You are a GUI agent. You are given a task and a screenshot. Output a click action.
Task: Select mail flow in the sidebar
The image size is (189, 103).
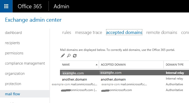[12, 94]
